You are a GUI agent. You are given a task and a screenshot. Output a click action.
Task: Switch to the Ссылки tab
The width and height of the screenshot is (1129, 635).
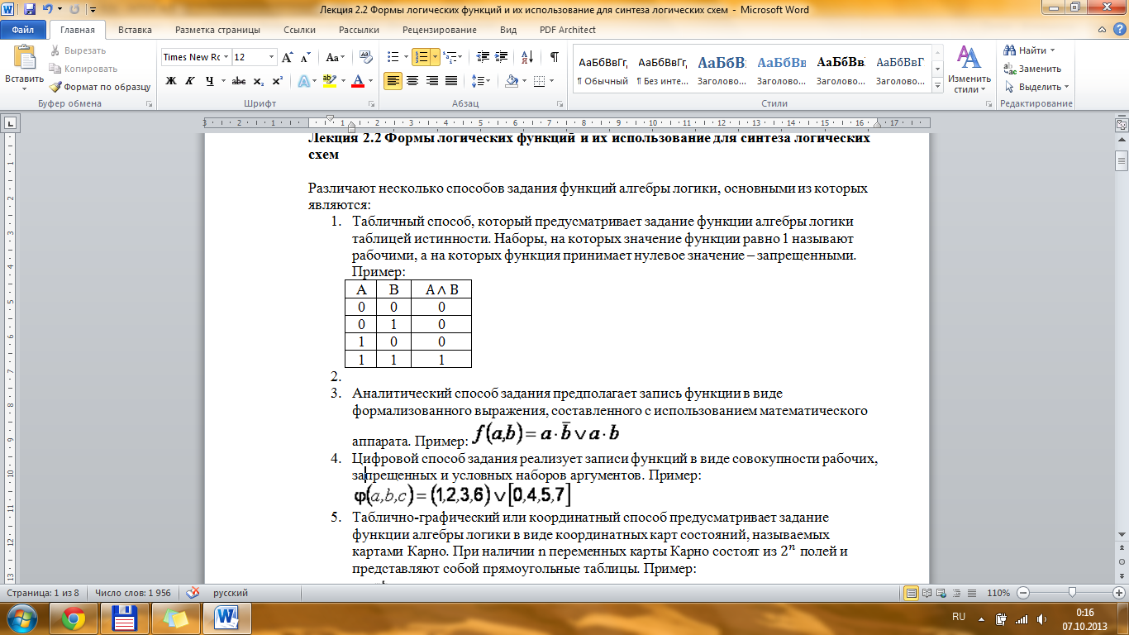pos(299,30)
